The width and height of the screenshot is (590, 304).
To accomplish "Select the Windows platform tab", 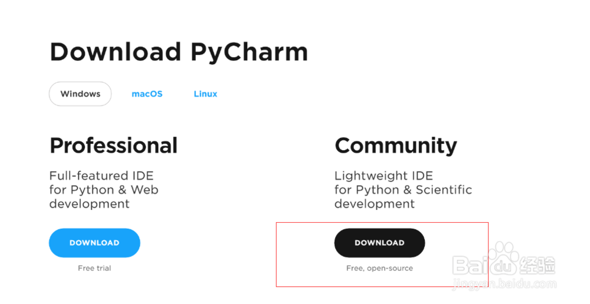I will pyautogui.click(x=80, y=94).
